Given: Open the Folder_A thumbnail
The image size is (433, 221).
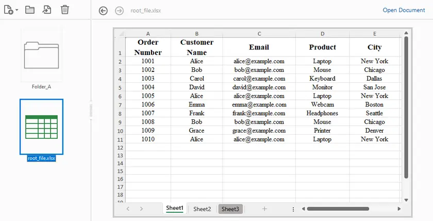Looking at the screenshot, I should click(42, 54).
